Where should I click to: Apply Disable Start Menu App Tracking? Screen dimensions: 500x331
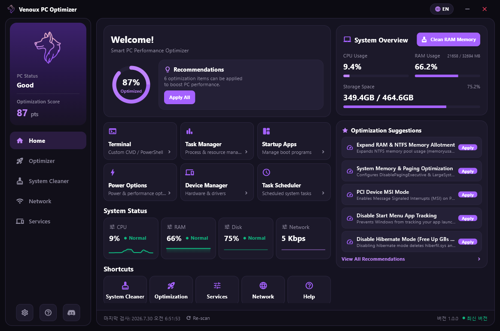(x=467, y=218)
